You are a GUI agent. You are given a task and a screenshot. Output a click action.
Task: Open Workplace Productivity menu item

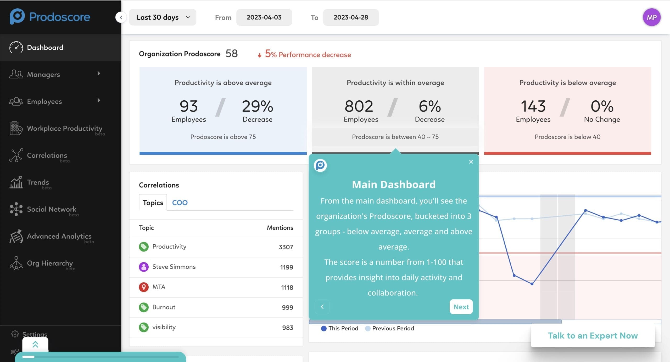click(60, 128)
